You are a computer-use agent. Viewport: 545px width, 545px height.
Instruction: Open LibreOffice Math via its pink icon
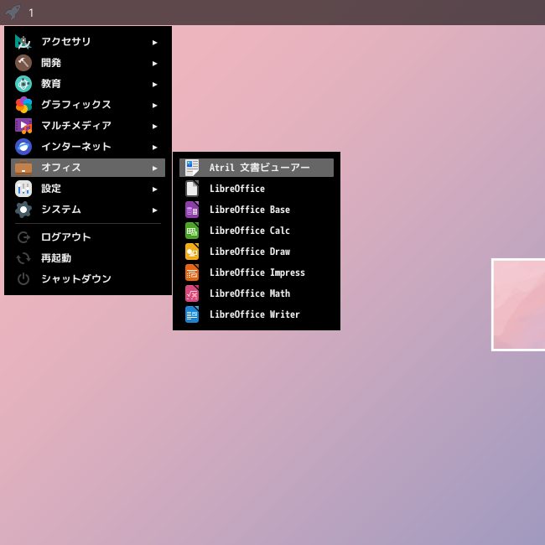192,293
